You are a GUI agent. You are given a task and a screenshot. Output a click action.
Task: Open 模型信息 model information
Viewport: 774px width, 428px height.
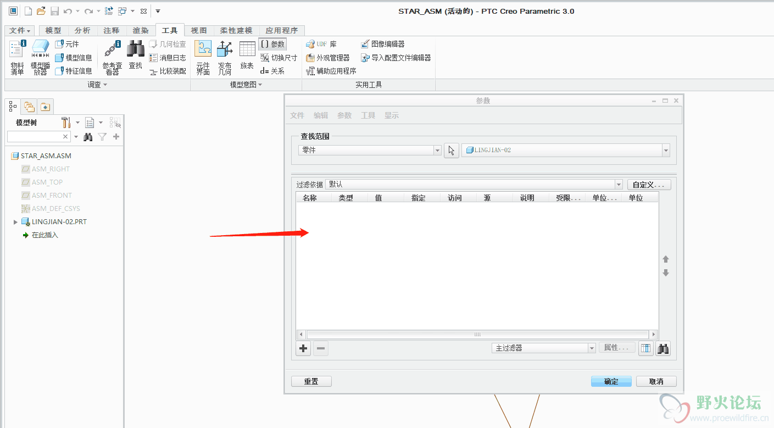point(74,58)
